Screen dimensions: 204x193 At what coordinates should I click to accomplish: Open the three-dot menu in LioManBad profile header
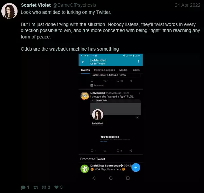[138, 62]
